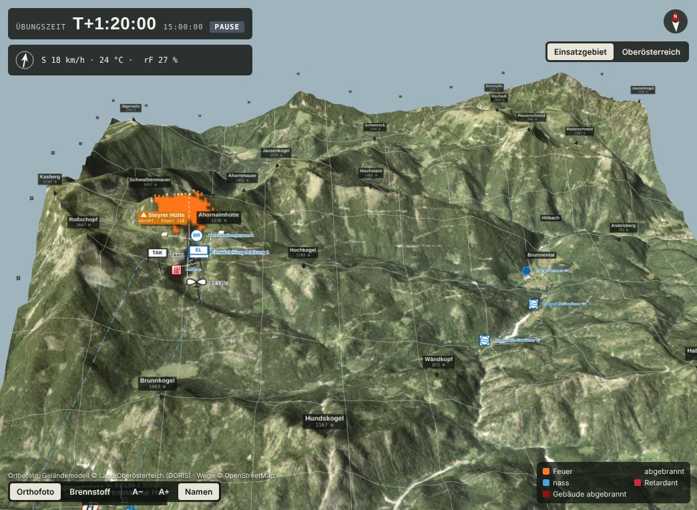Click the north compass icon

(x=675, y=21)
